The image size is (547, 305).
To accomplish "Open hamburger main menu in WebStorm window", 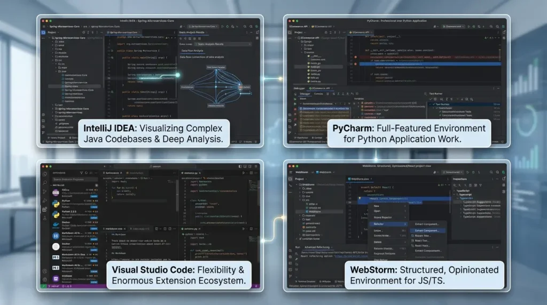I will pos(290,172).
